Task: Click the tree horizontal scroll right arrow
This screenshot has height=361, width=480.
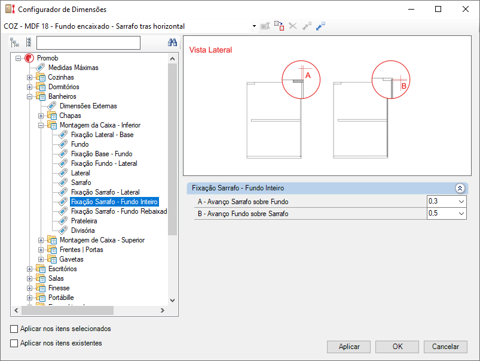Action: pyautogui.click(x=163, y=310)
